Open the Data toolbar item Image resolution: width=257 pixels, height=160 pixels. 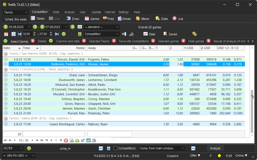click(162, 19)
